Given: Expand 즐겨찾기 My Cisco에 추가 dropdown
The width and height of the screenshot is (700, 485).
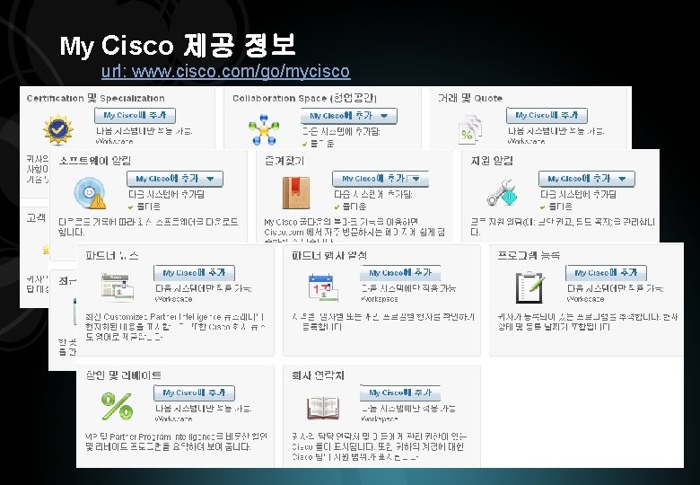Looking at the screenshot, I should coord(416,179).
